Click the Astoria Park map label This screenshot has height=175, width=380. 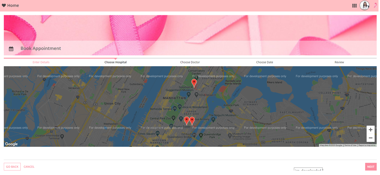pos(232,105)
